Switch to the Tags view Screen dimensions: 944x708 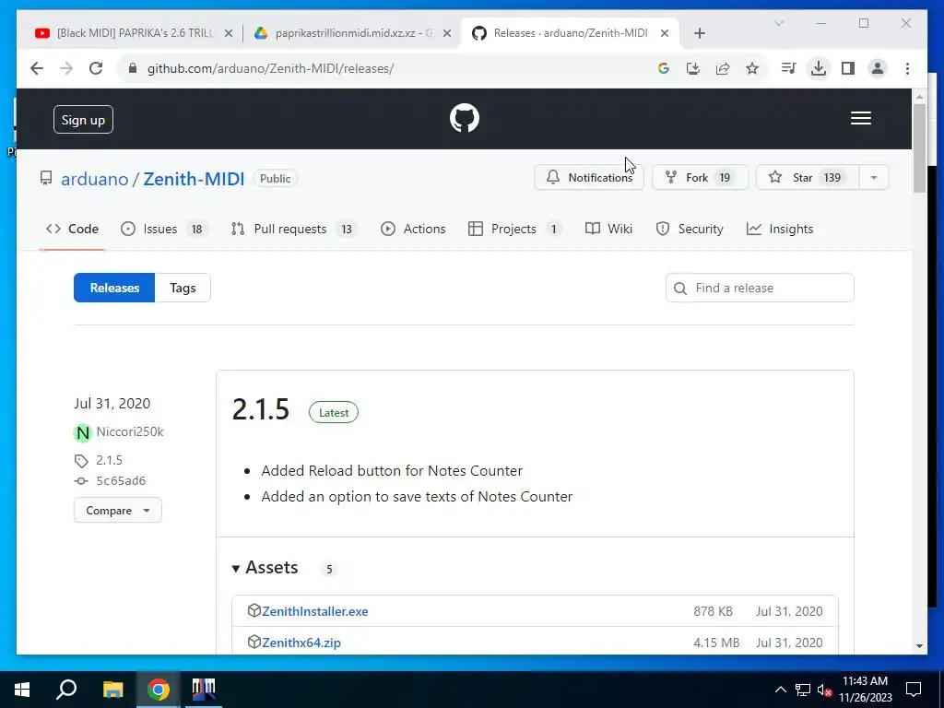(183, 288)
